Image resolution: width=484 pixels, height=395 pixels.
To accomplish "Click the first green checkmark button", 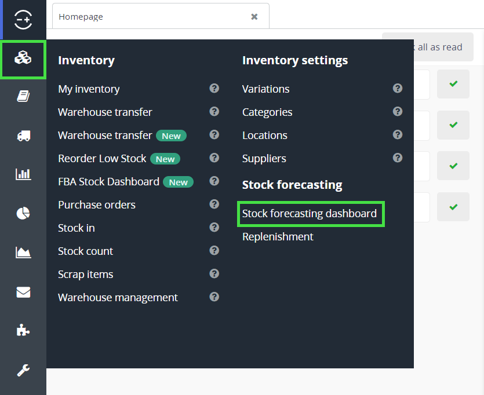I will [453, 85].
